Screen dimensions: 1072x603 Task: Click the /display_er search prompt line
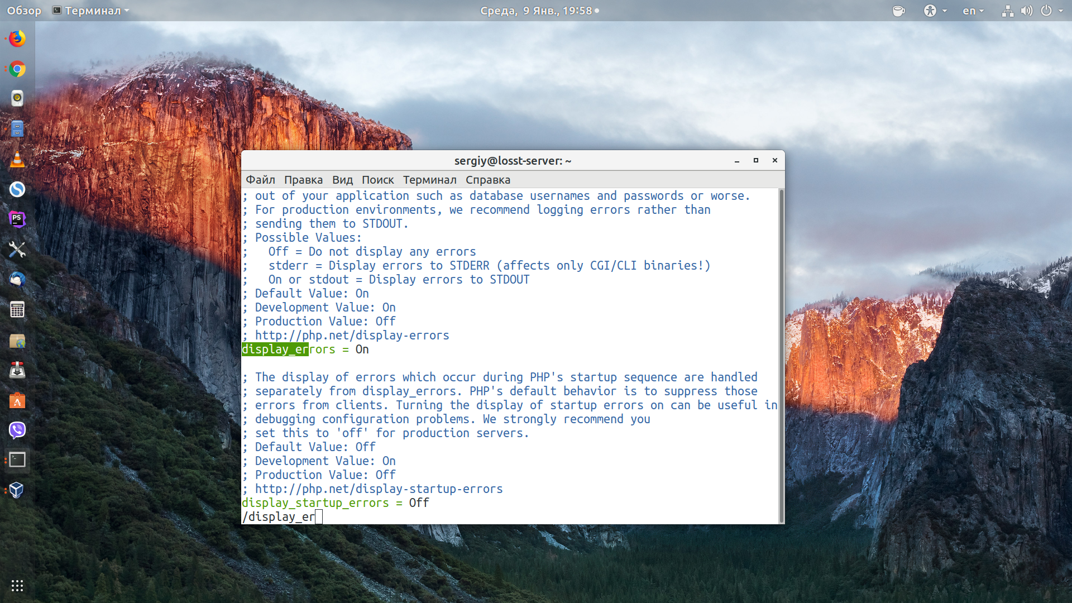pyautogui.click(x=282, y=517)
